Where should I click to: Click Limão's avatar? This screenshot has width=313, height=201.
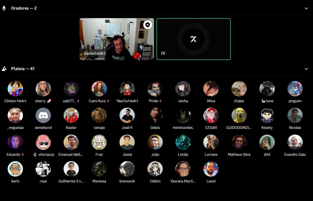[x=183, y=142]
